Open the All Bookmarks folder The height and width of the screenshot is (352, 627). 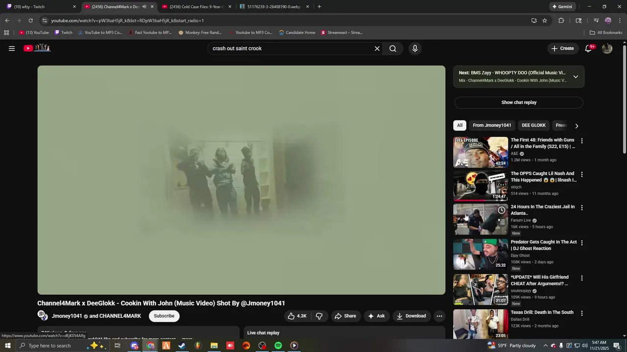606,33
